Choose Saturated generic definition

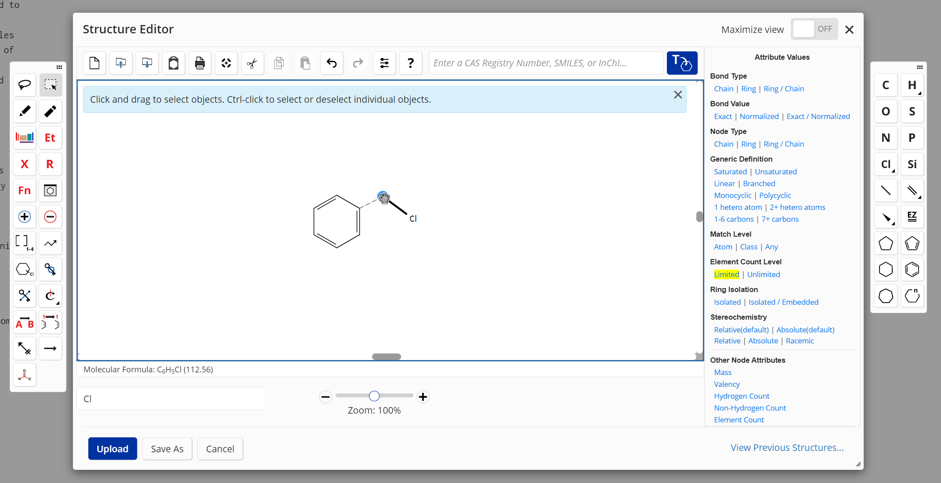tap(730, 172)
